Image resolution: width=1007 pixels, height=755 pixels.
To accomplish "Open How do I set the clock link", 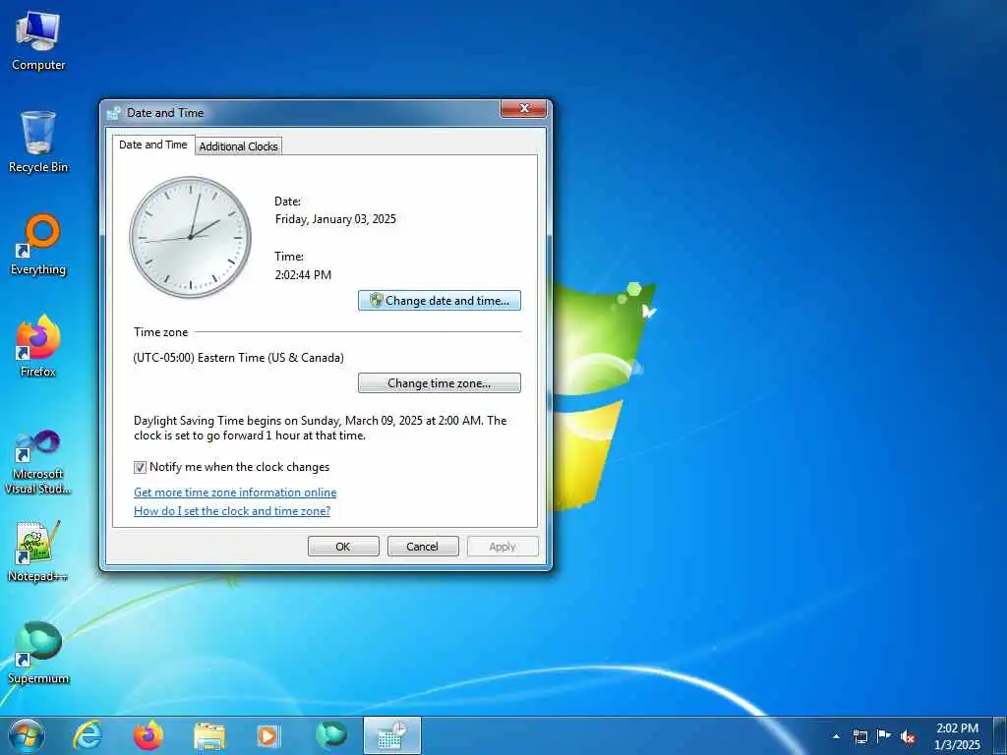I will [x=232, y=511].
